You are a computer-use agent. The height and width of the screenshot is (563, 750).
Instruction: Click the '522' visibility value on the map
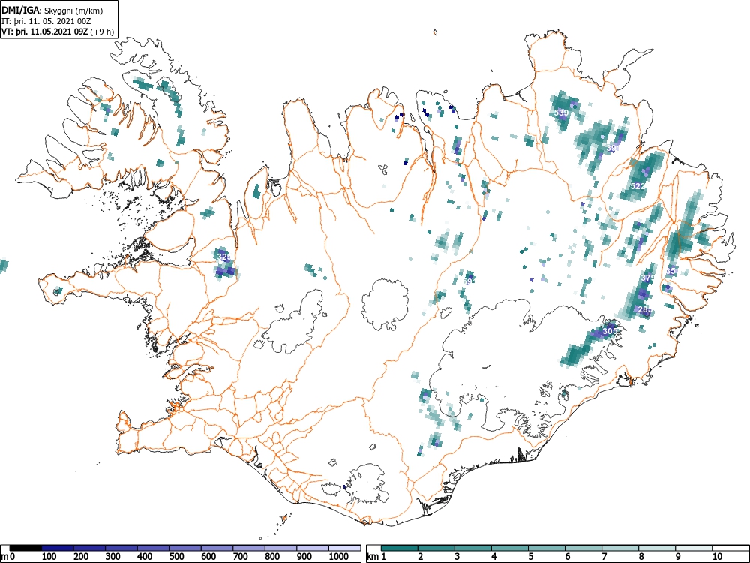[x=637, y=186]
